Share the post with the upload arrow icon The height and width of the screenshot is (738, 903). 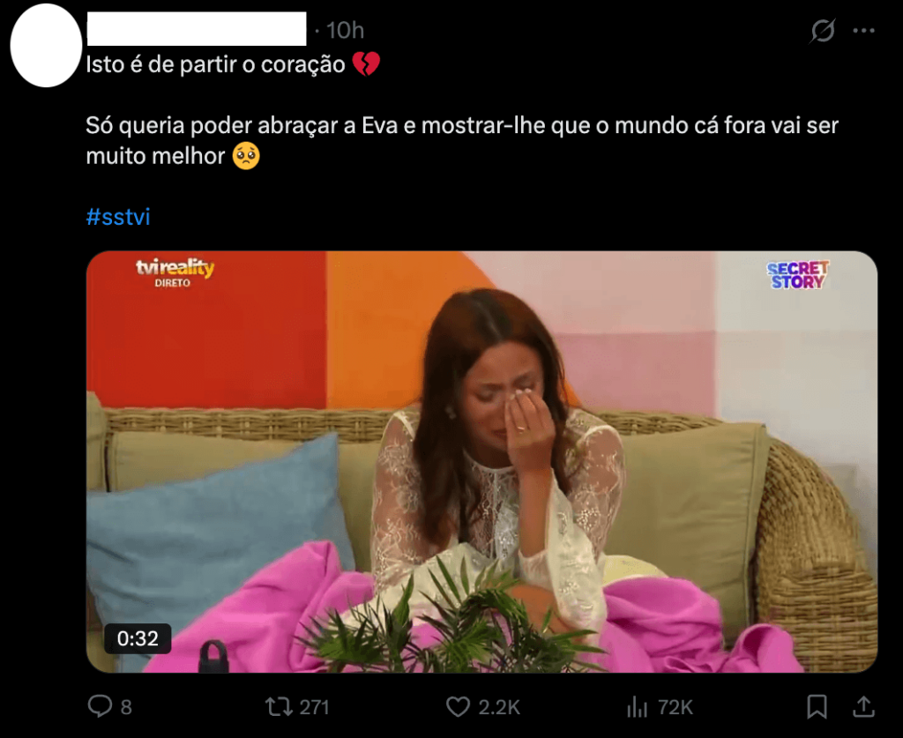point(863,706)
